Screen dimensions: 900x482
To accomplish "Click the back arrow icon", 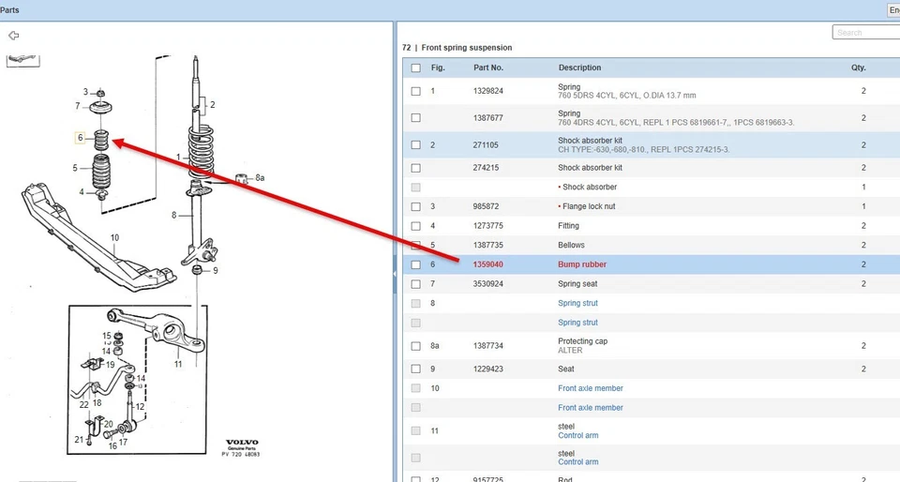I will 14,36.
